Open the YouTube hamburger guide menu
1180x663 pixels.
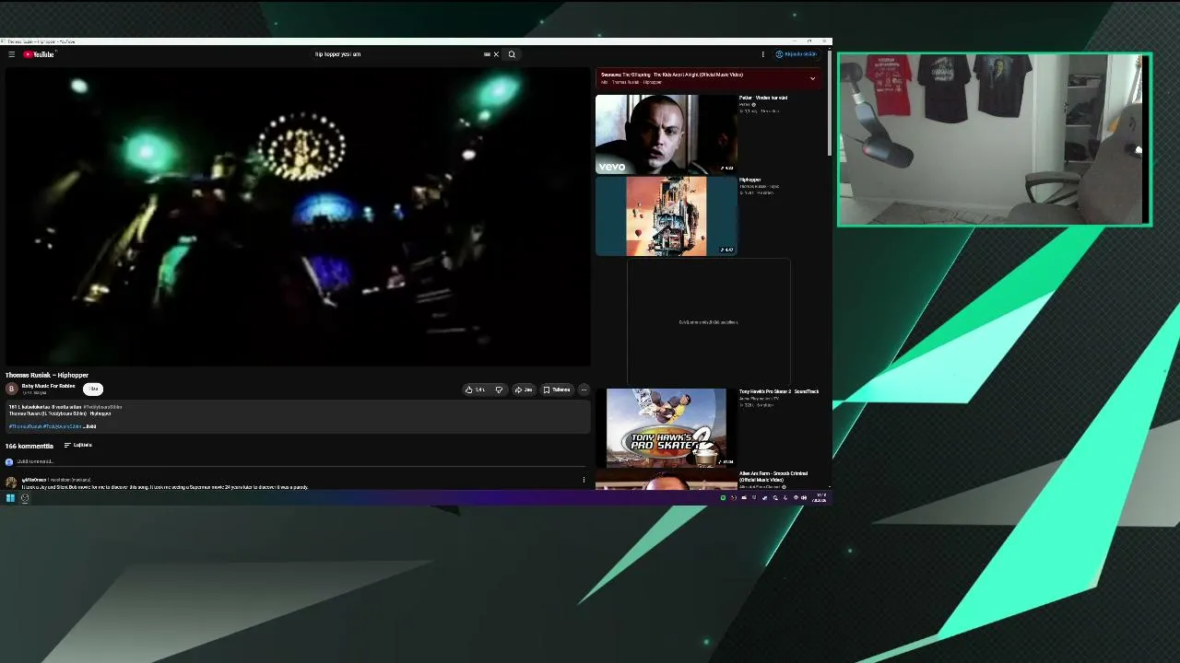pos(11,54)
